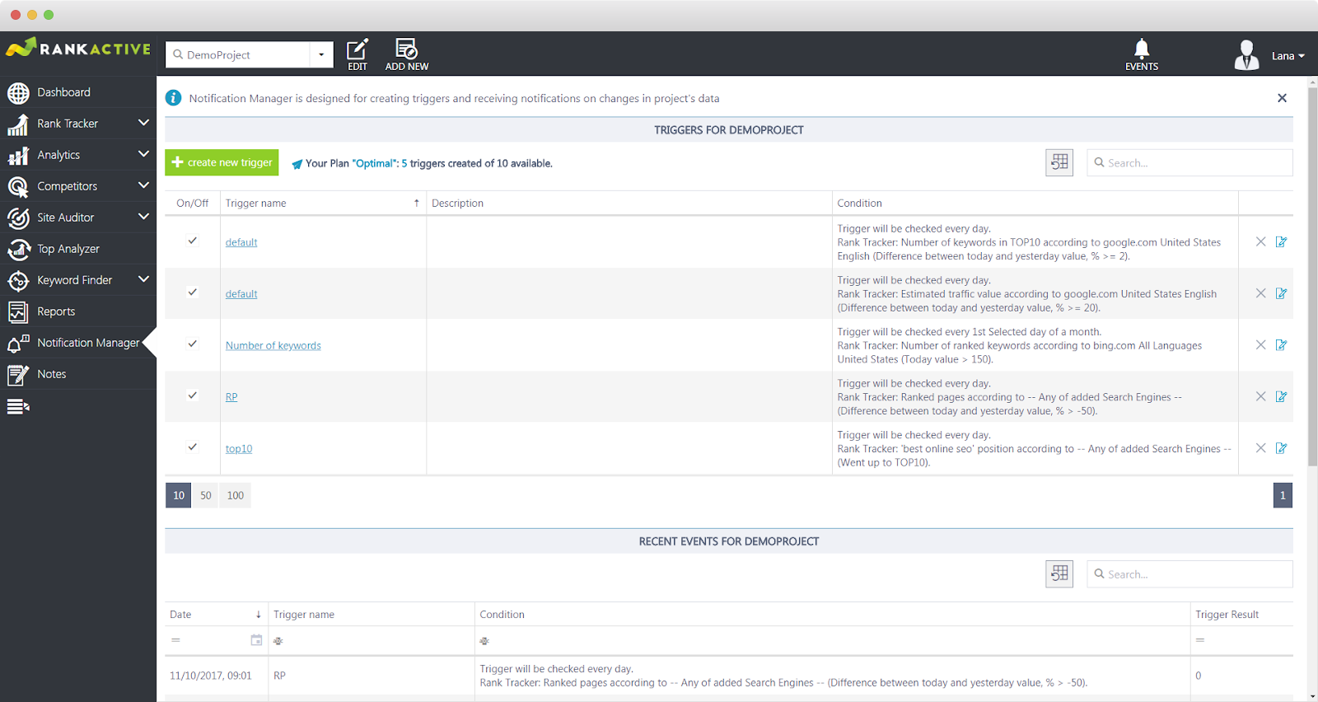Show 100 rows per page
This screenshot has width=1318, height=702.
236,495
